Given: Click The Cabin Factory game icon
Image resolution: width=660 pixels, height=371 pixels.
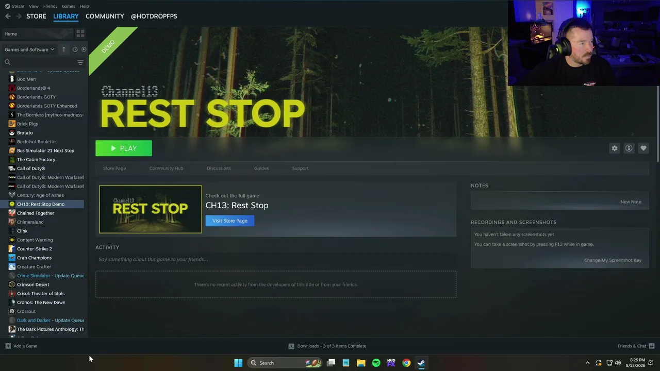Looking at the screenshot, I should 12,160.
